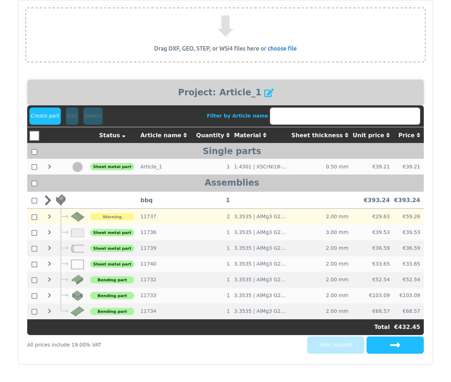The height and width of the screenshot is (382, 451).
Task: Select the bbq assembly checkbox
Action: [34, 201]
